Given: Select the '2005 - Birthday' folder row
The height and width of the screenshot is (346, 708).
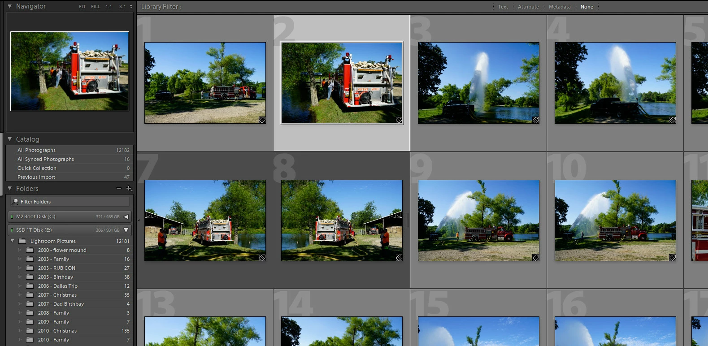Looking at the screenshot, I should coord(69,277).
